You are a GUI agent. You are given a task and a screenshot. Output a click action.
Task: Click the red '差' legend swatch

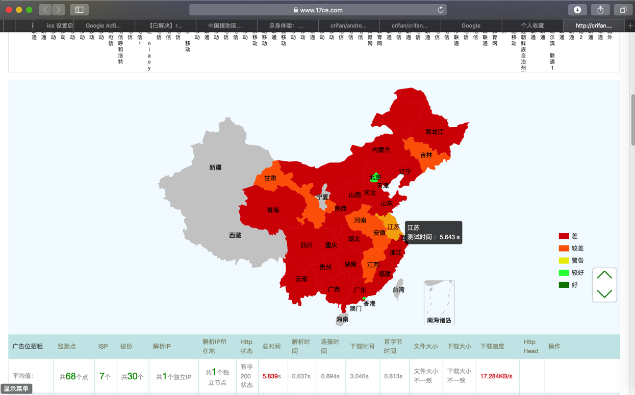pos(564,236)
